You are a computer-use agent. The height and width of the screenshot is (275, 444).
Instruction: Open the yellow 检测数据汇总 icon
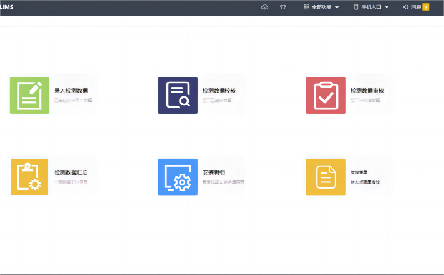(29, 177)
